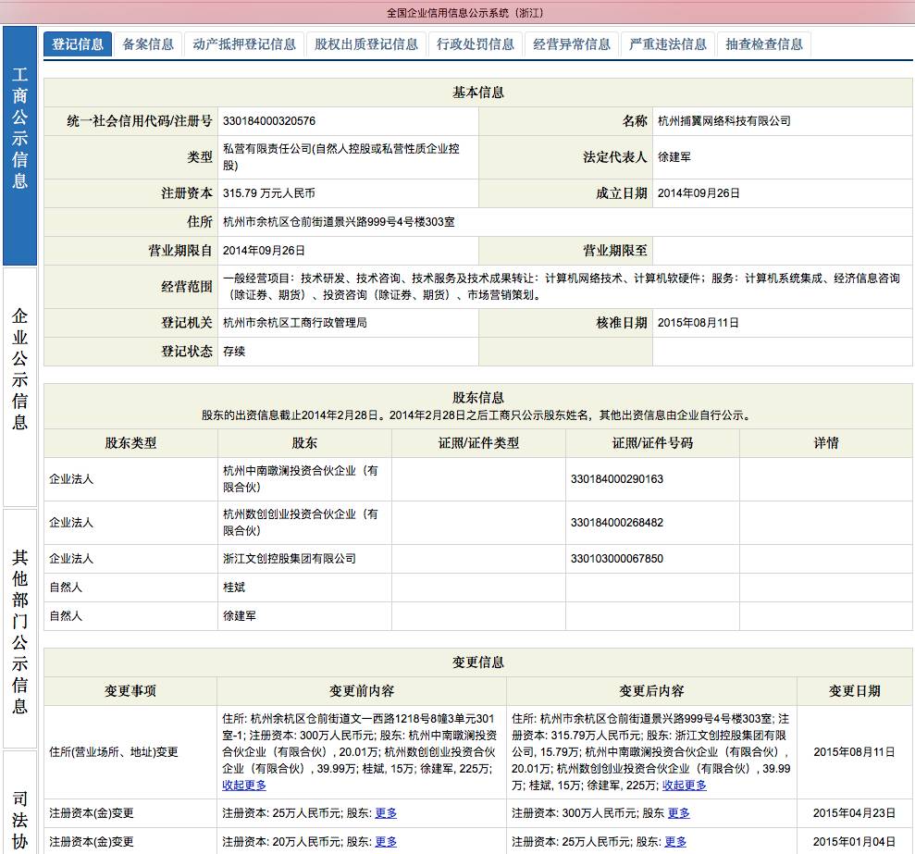Screen dimensions: 915x854
Task: Click natural person shareholder 桂斌
Action: pyautogui.click(x=234, y=588)
